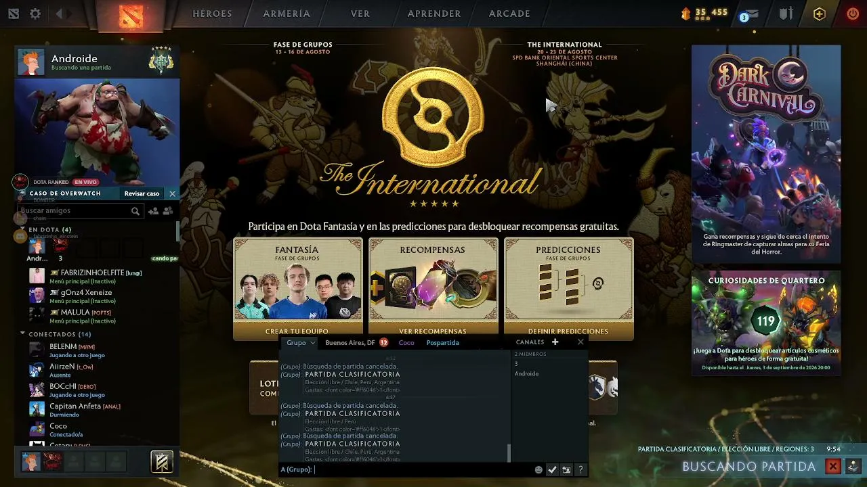Viewport: 867px width, 487px height.
Task: Click the red power quit icon
Action: [853, 14]
